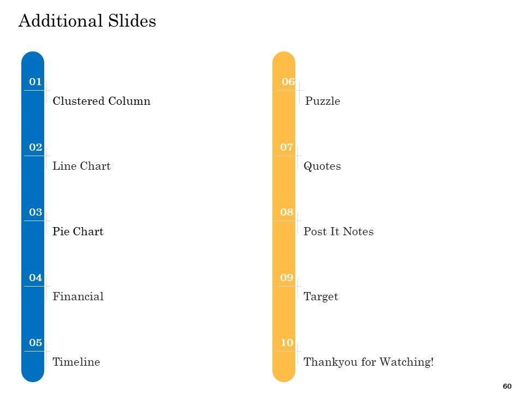Select number marker 10

tap(287, 343)
